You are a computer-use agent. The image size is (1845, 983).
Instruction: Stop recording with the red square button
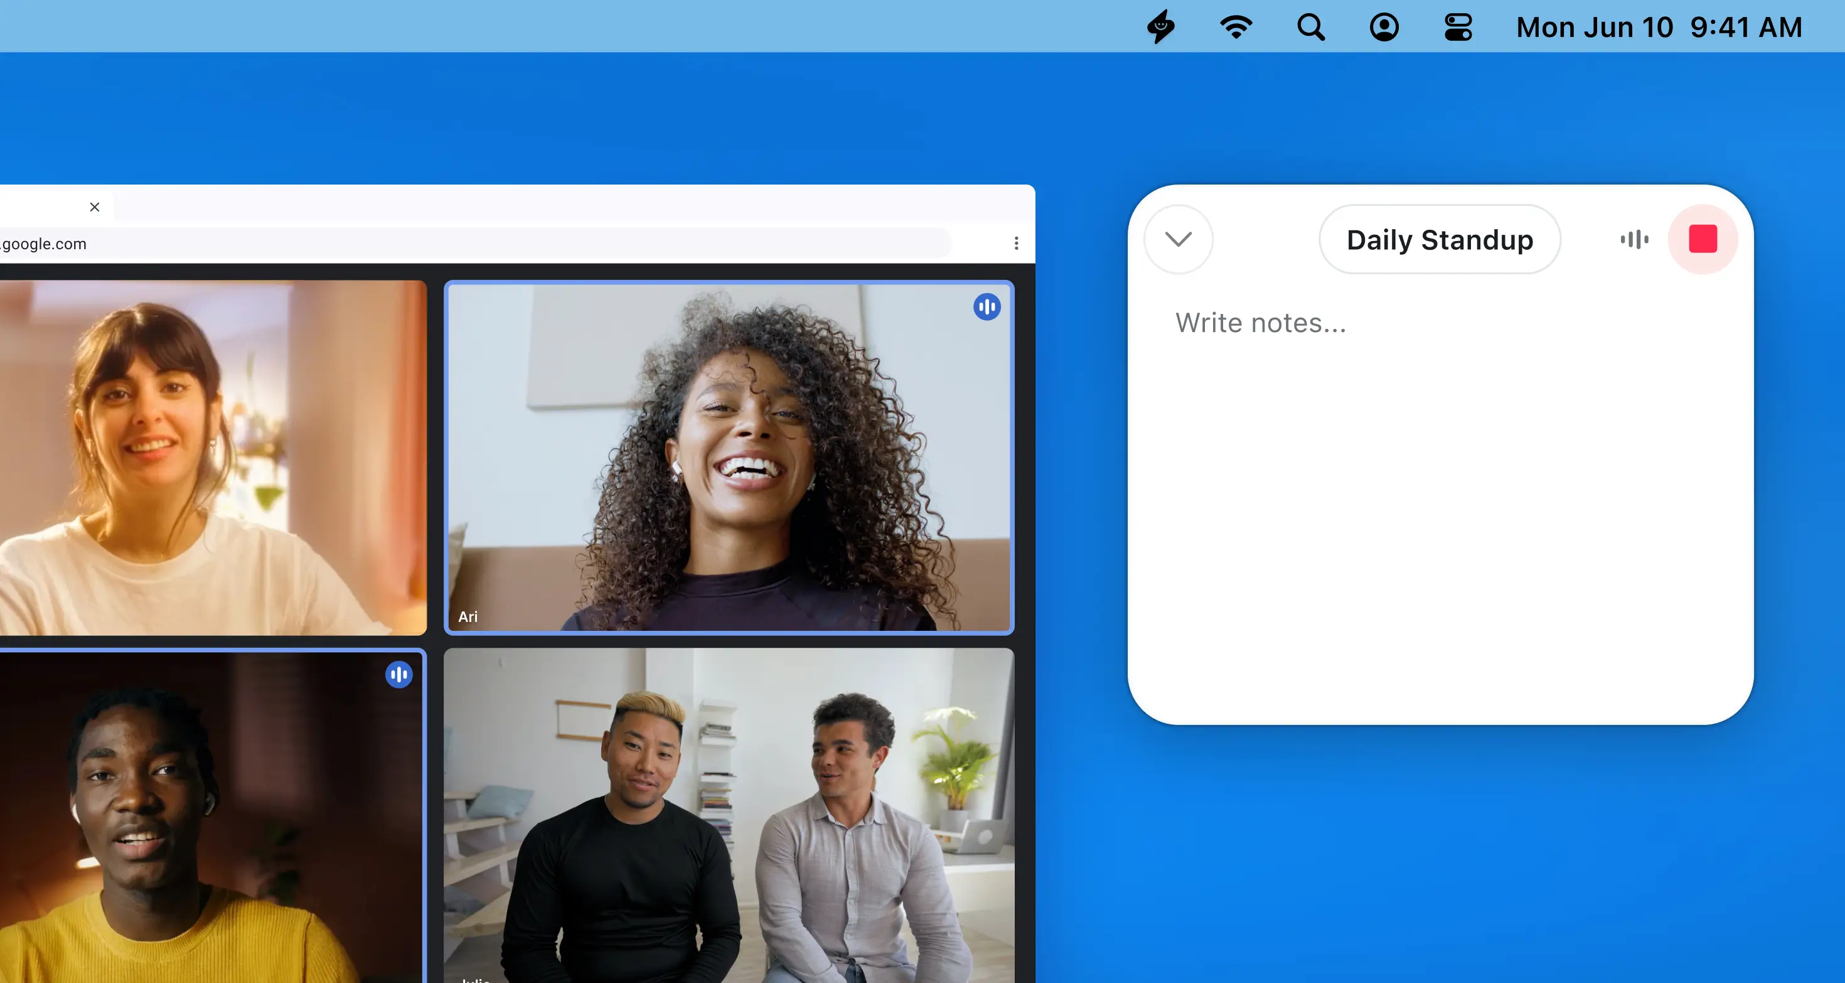pyautogui.click(x=1703, y=239)
